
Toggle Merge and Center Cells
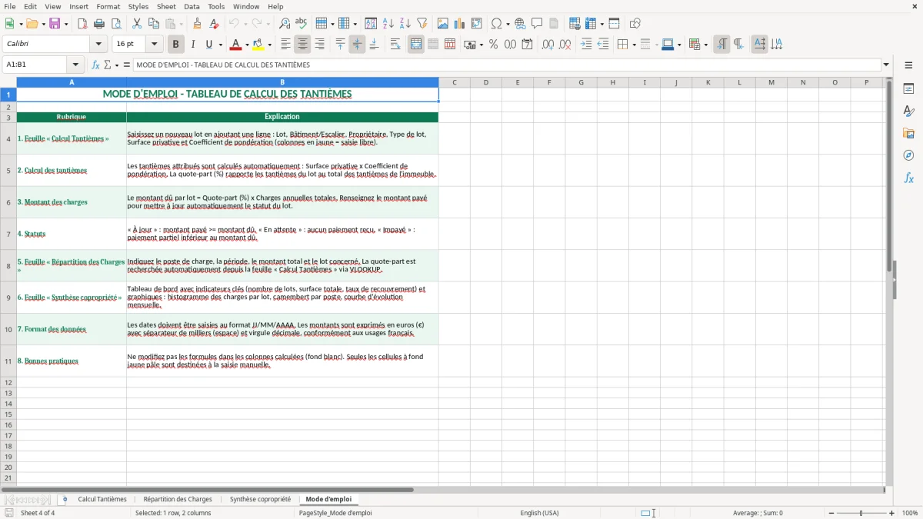tap(416, 45)
